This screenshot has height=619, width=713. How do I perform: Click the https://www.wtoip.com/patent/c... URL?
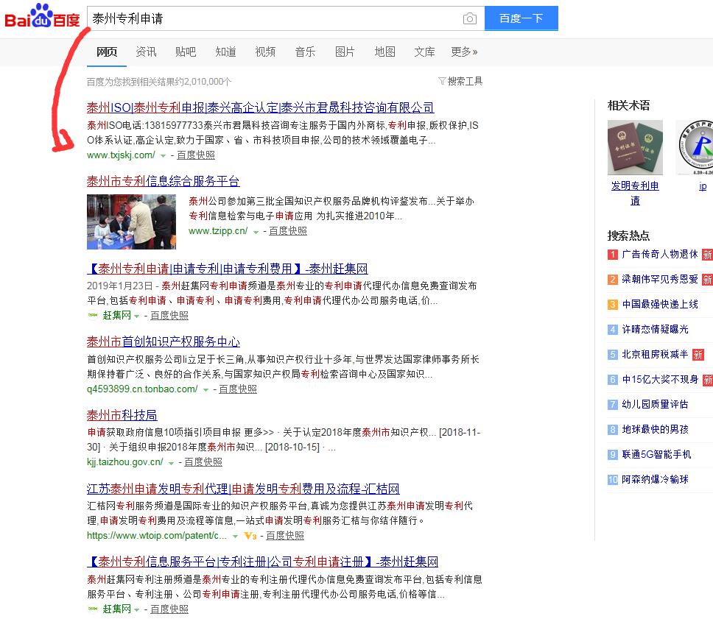pyautogui.click(x=157, y=535)
